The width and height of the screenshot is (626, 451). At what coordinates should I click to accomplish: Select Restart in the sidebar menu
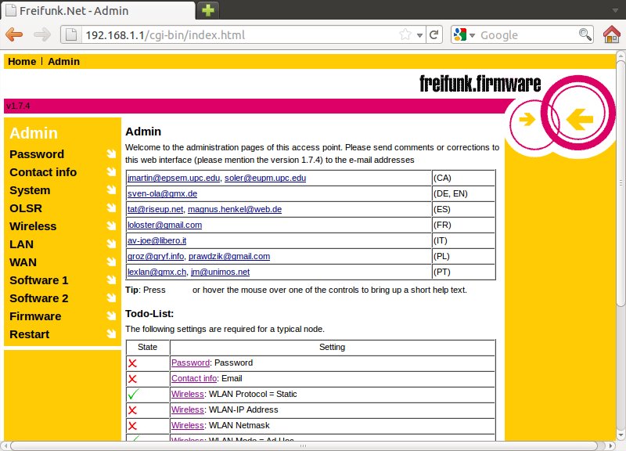click(x=30, y=334)
